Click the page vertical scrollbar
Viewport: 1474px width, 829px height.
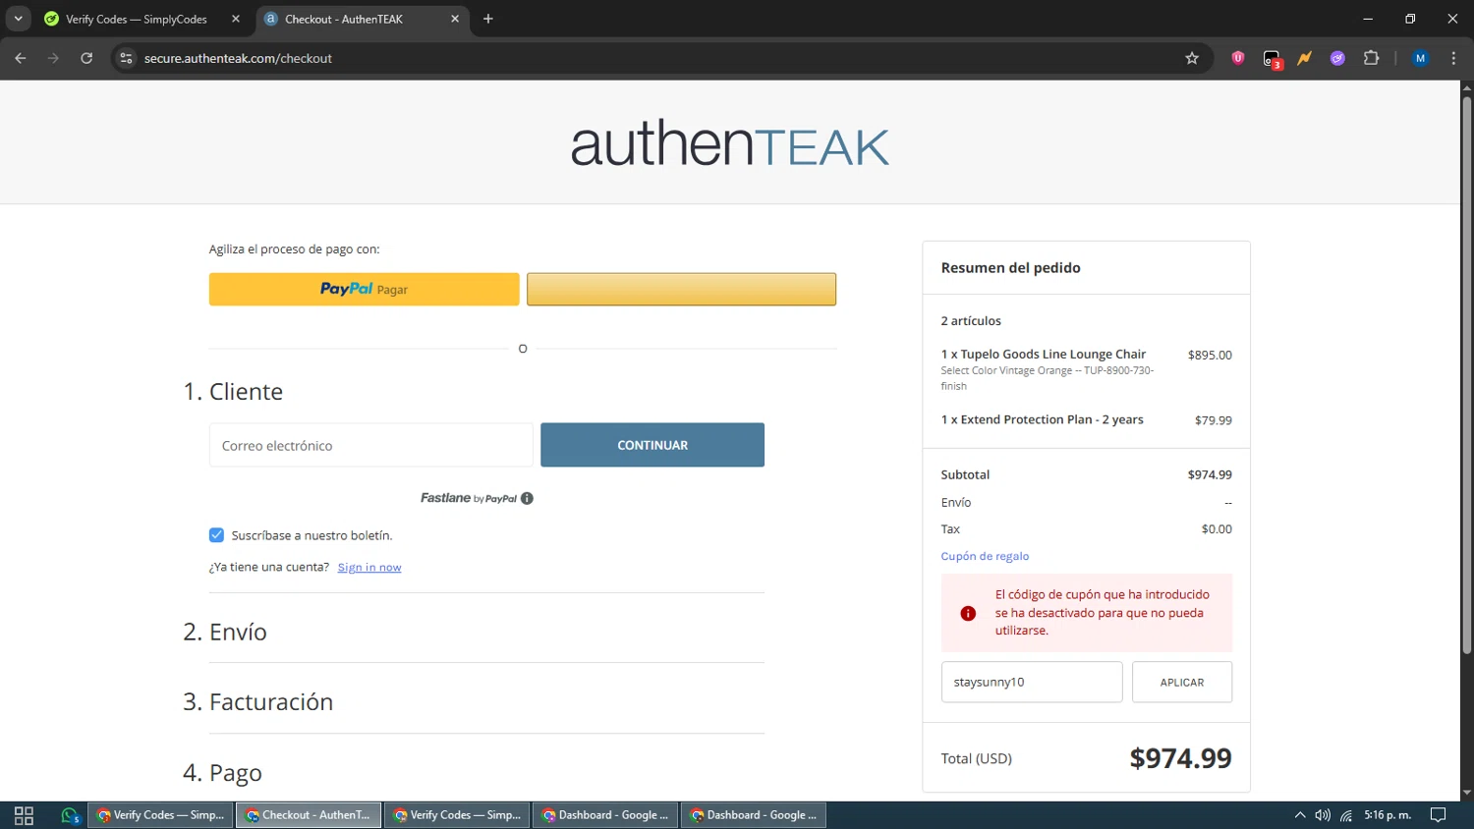[1466, 373]
